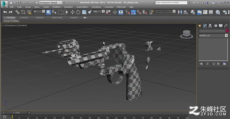The height and width of the screenshot is (119, 230).
Task: Open the Help question mark dropdown arrow
Action: (217, 3)
